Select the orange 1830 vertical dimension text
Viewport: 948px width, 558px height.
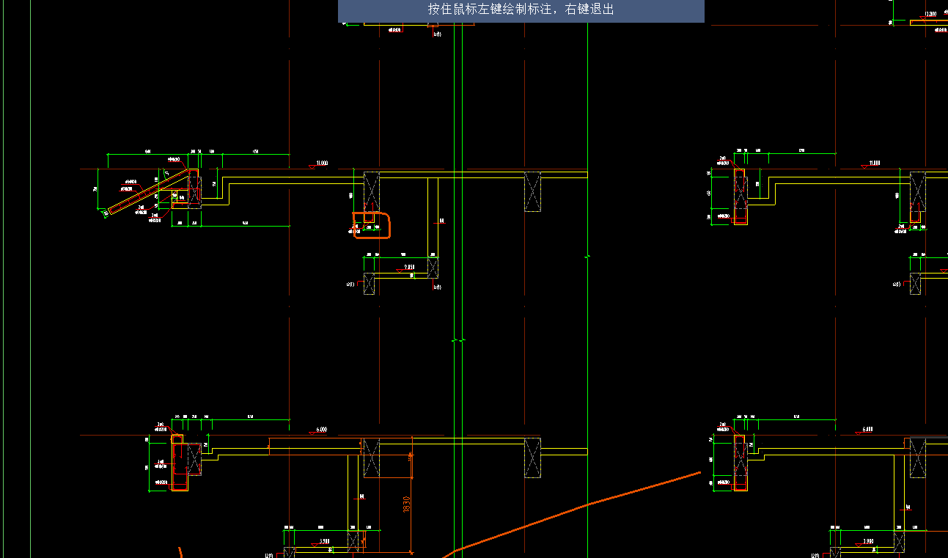(x=406, y=504)
